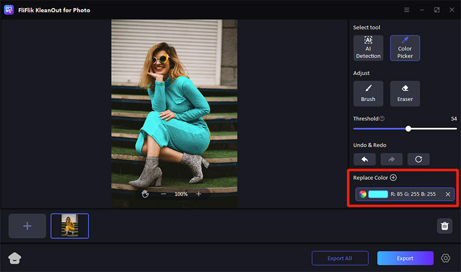Zoom in with the plus icon
Screen dimensions: 461x272
(199, 194)
